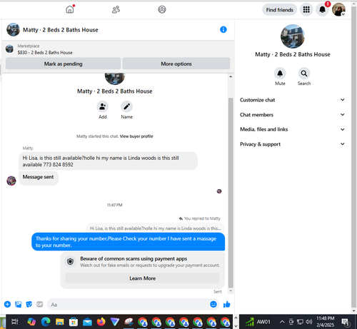Click the large listing photo in info panel
This screenshot has width=357, height=329.
(x=293, y=36)
